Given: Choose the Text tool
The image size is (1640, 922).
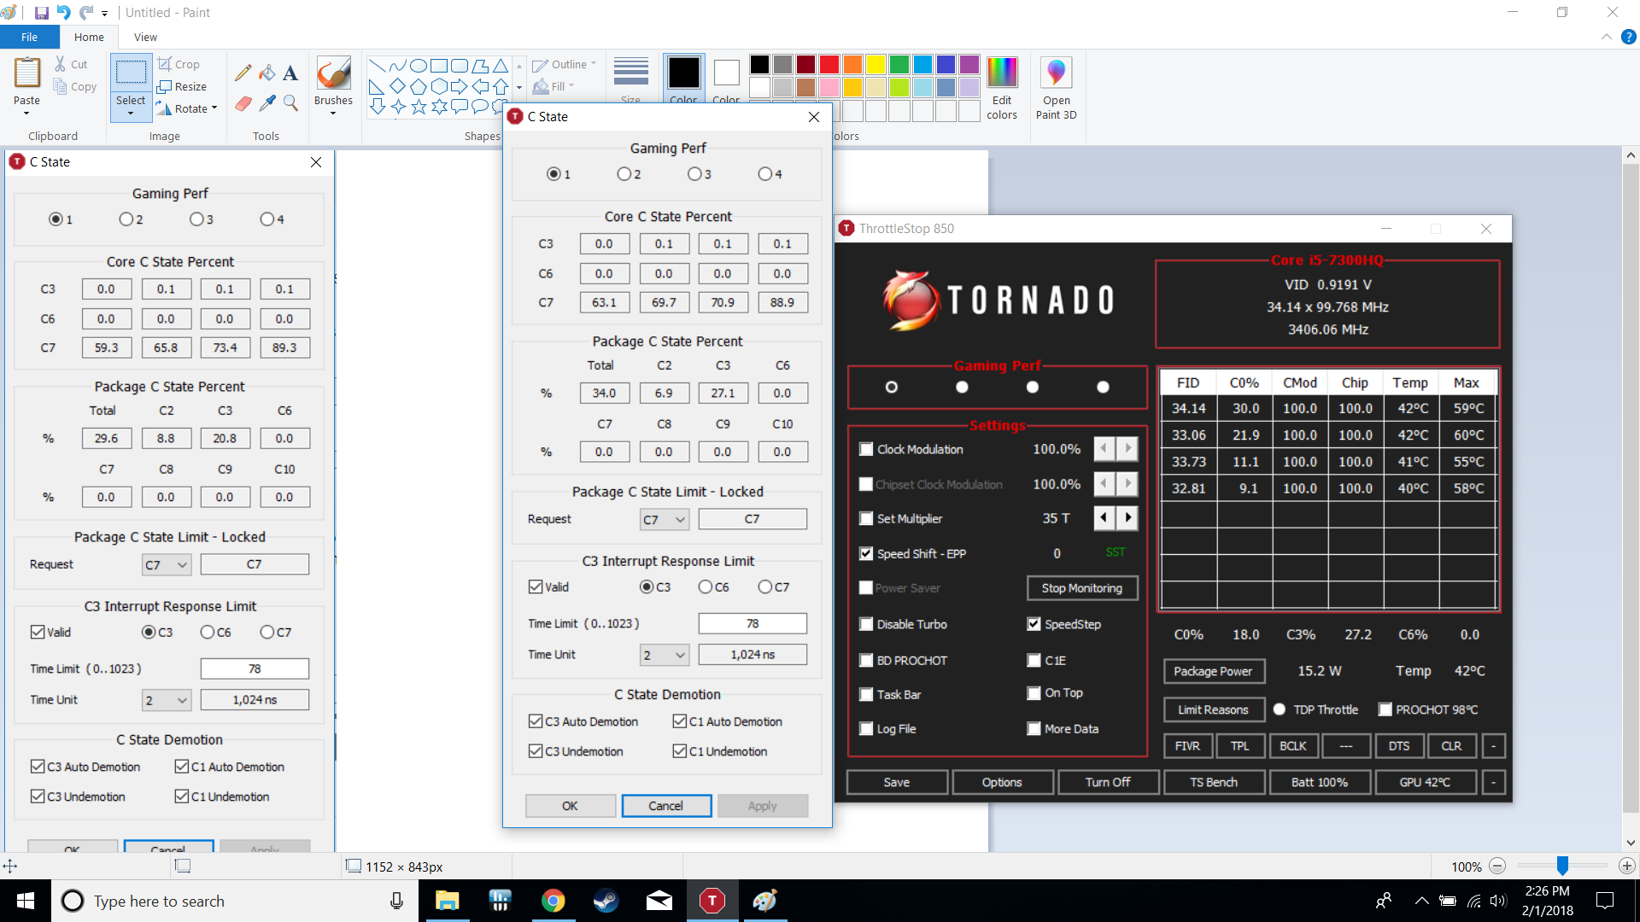Looking at the screenshot, I should (290, 73).
